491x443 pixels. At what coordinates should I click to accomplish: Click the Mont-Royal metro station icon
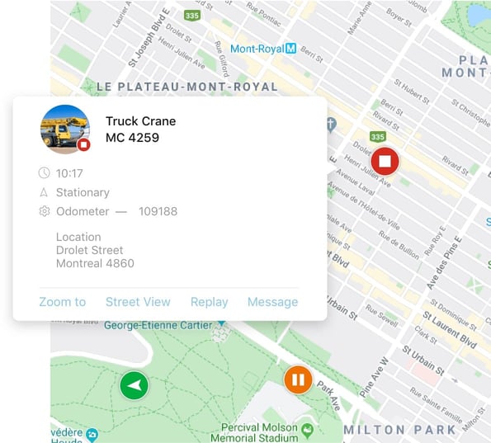pyautogui.click(x=291, y=49)
